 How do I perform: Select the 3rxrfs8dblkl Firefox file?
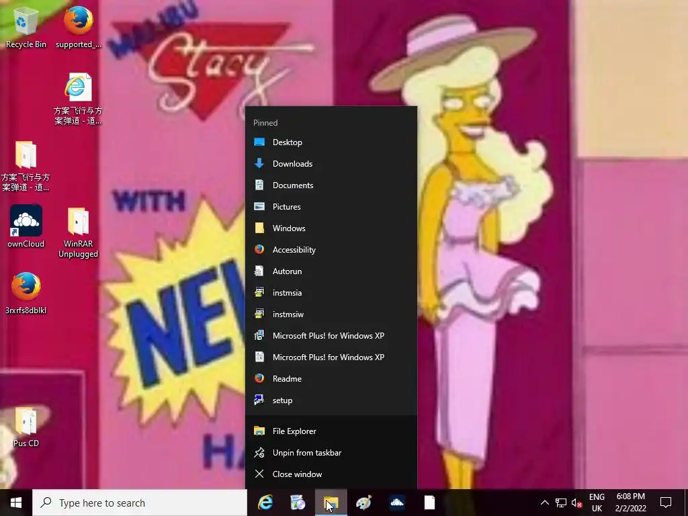(26, 293)
